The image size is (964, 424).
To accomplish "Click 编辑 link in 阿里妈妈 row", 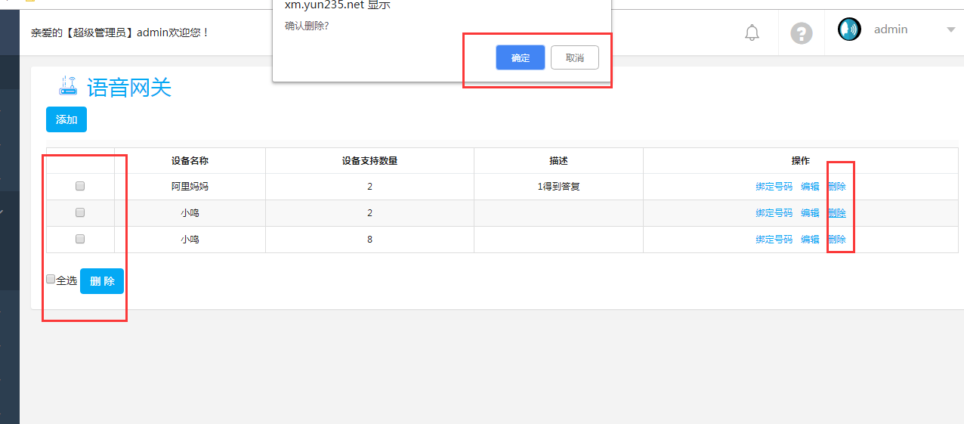I will pos(810,187).
